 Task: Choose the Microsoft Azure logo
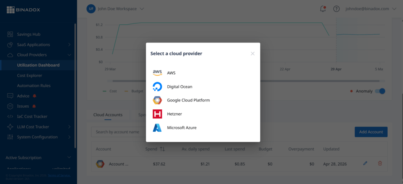click(x=157, y=127)
